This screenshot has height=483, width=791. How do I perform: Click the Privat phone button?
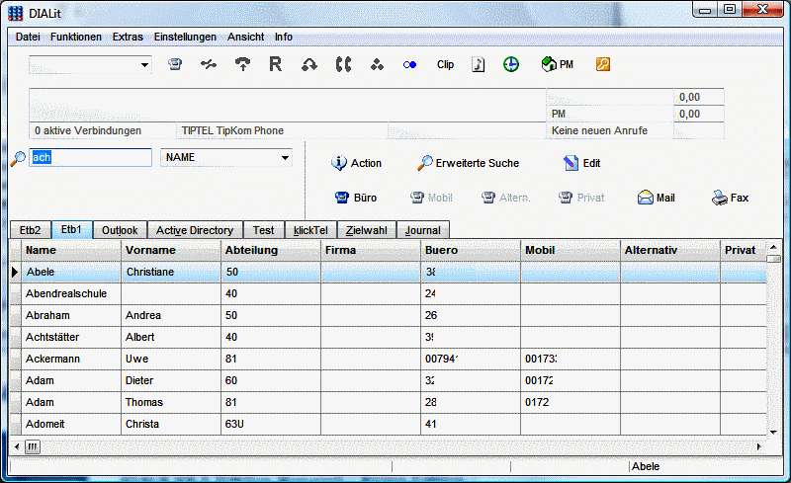(x=581, y=198)
